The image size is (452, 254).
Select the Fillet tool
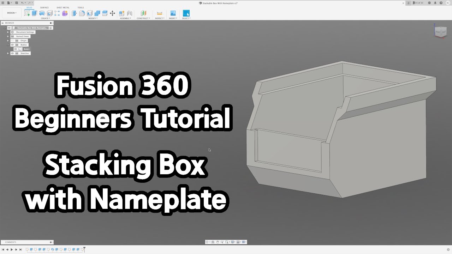(82, 13)
